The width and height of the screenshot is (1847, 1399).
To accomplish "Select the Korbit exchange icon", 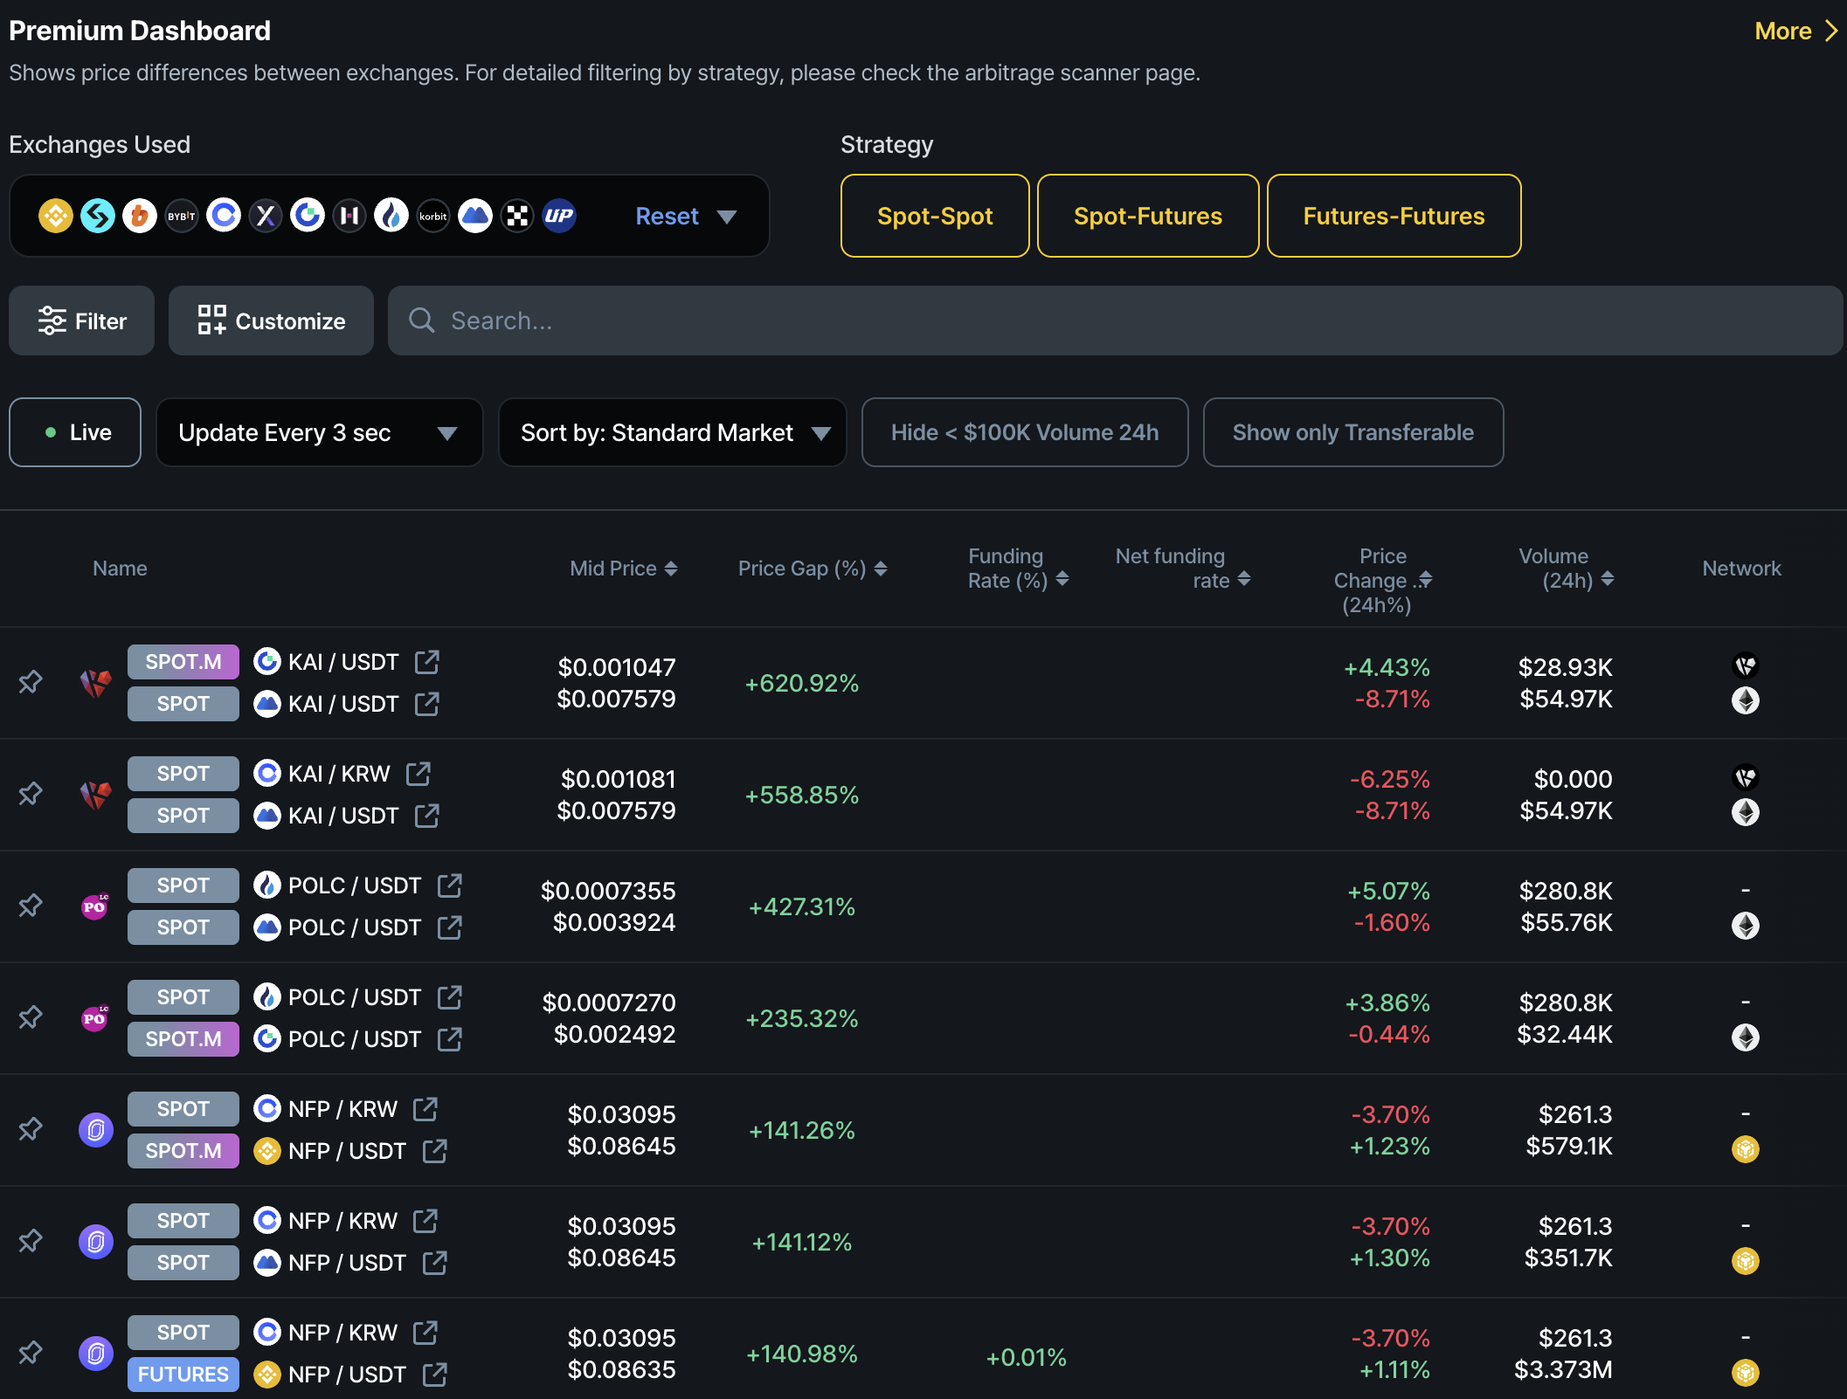I will (x=432, y=216).
